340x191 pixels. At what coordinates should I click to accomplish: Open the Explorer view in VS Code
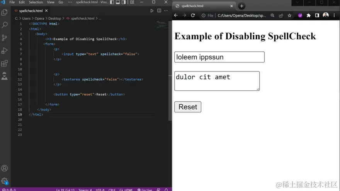point(5,12)
